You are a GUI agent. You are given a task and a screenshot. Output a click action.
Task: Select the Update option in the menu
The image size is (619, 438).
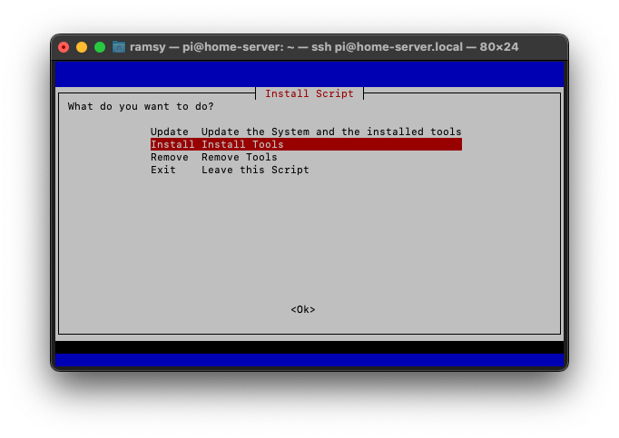(x=170, y=131)
